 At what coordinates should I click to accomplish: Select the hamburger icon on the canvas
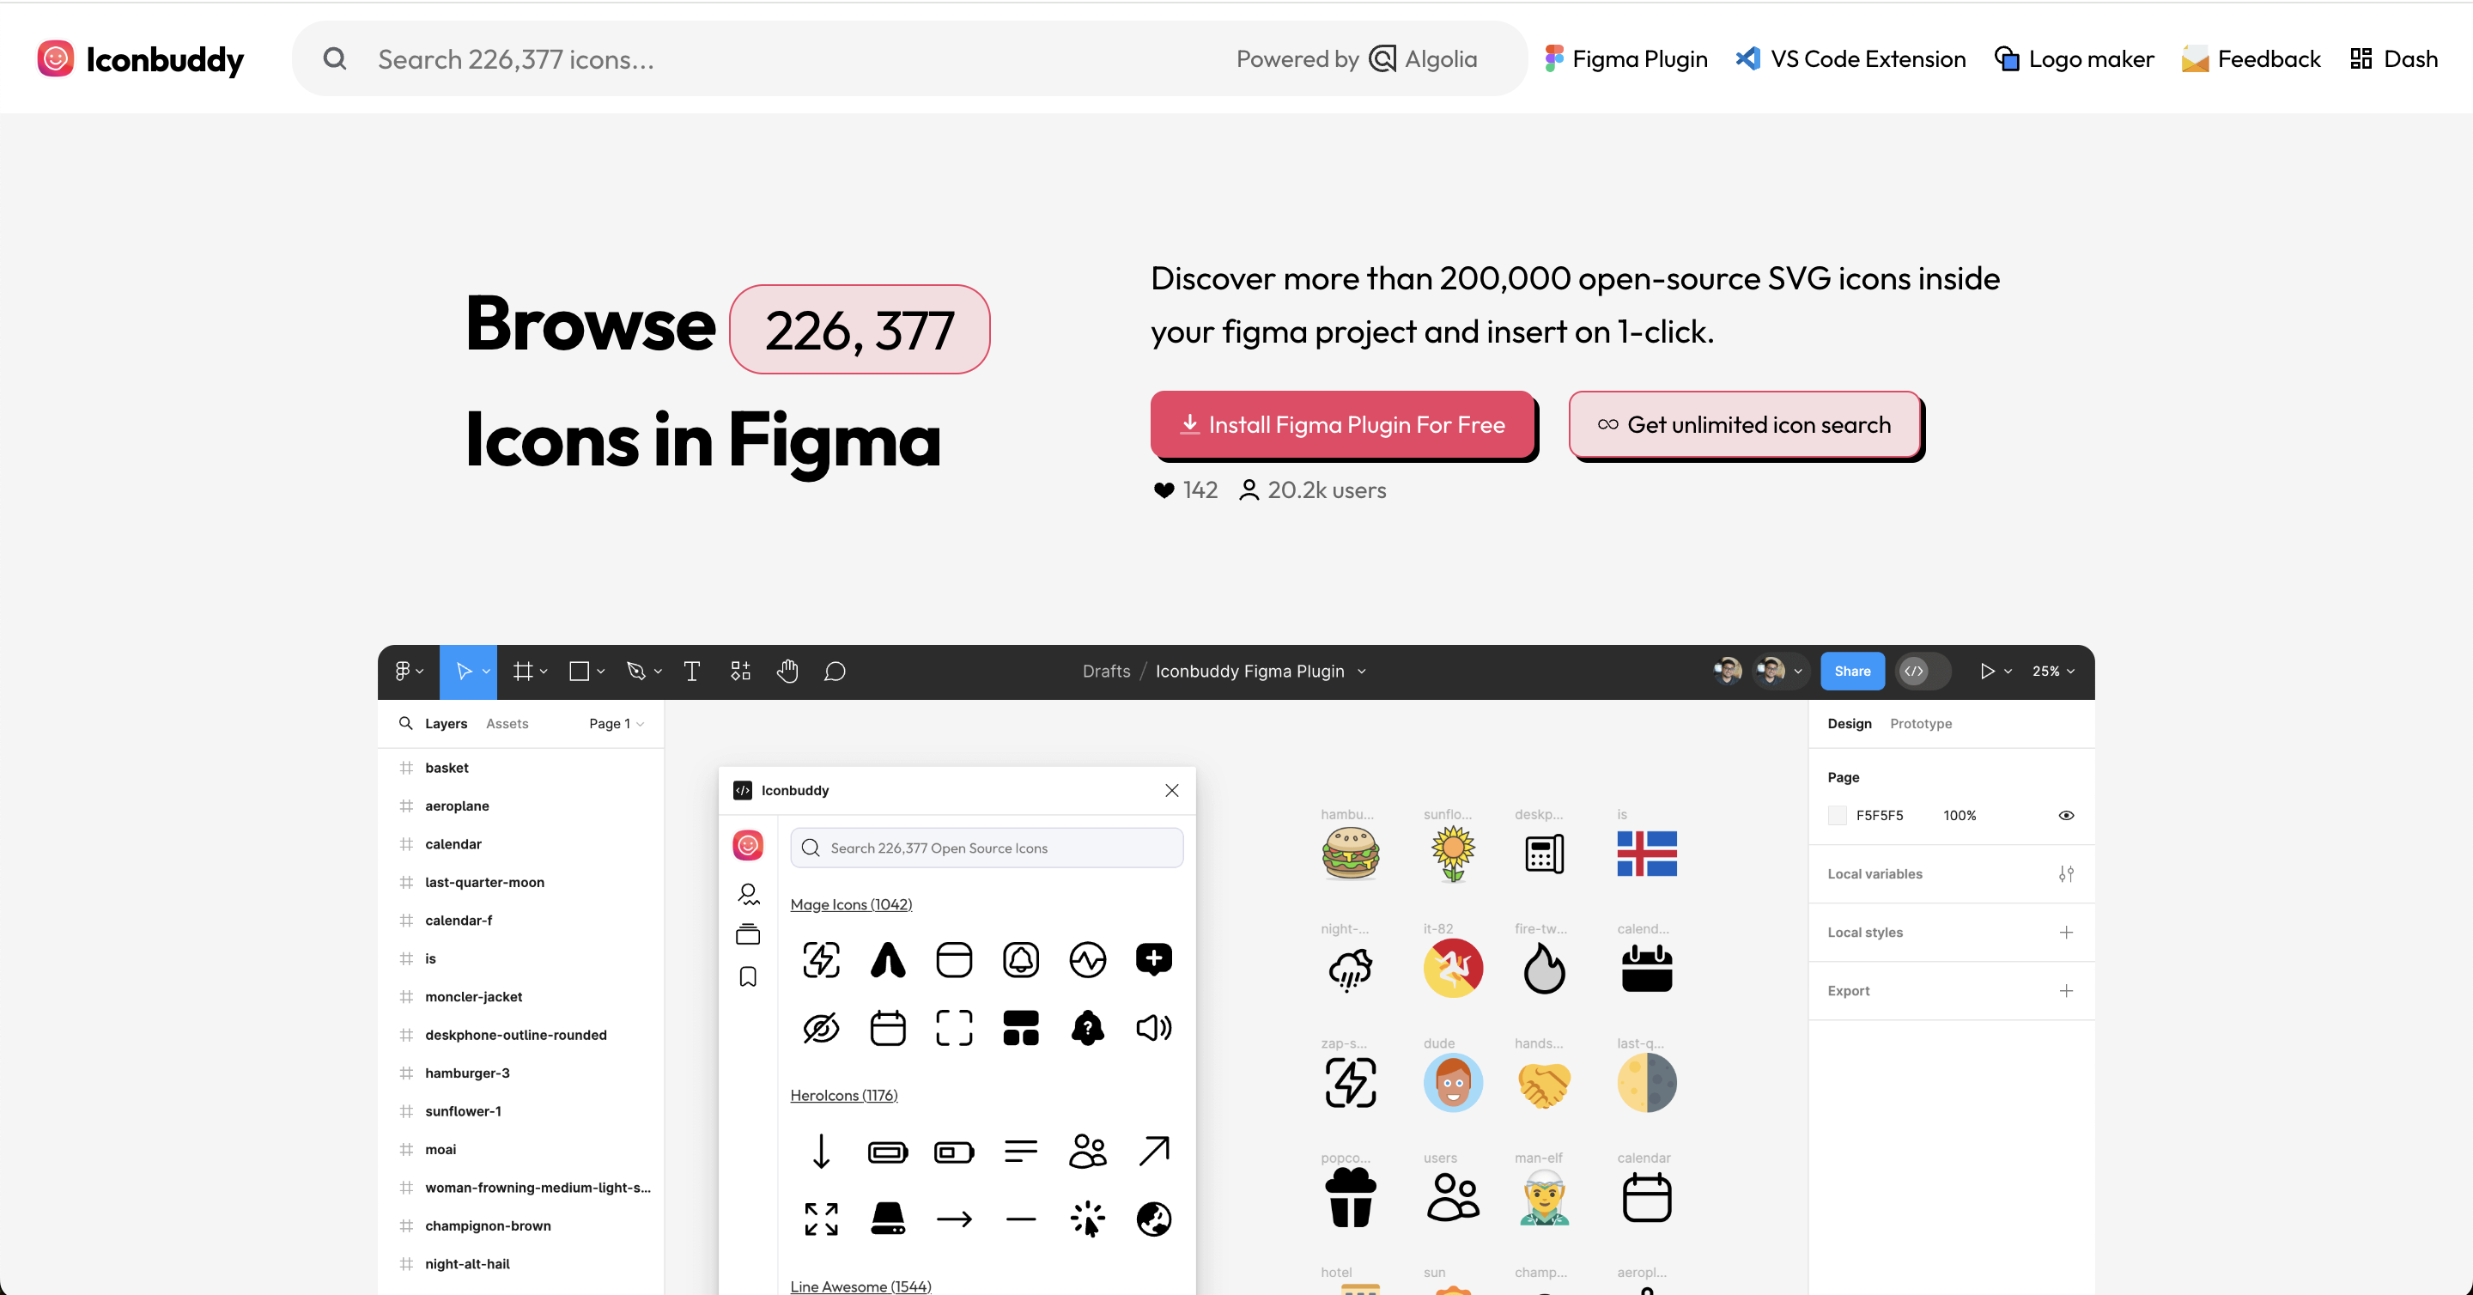pos(1351,853)
